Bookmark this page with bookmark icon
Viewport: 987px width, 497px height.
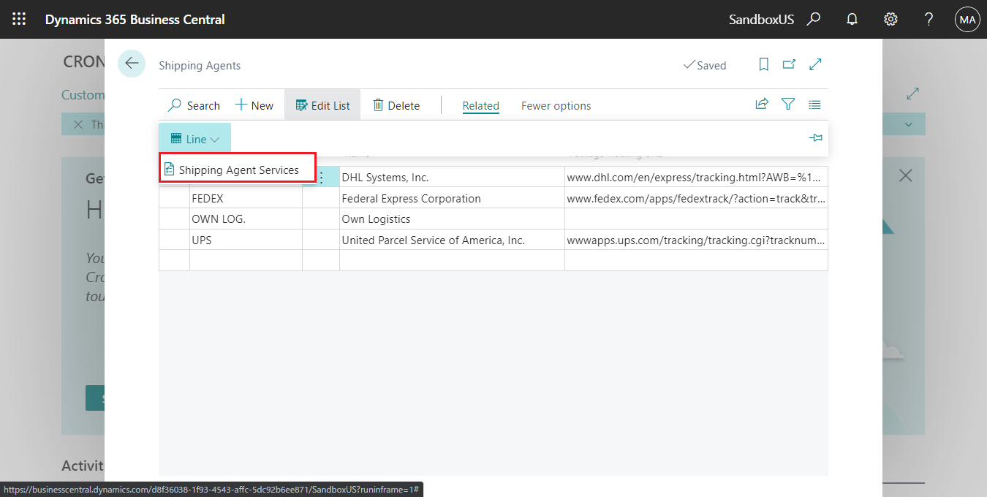coord(763,64)
